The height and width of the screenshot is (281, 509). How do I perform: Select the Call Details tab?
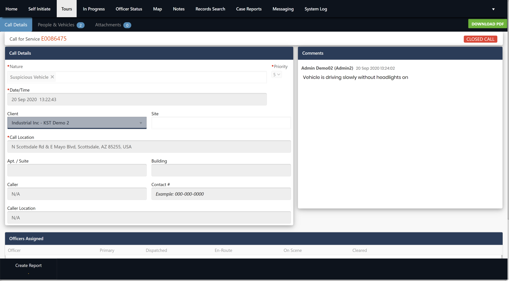click(16, 25)
